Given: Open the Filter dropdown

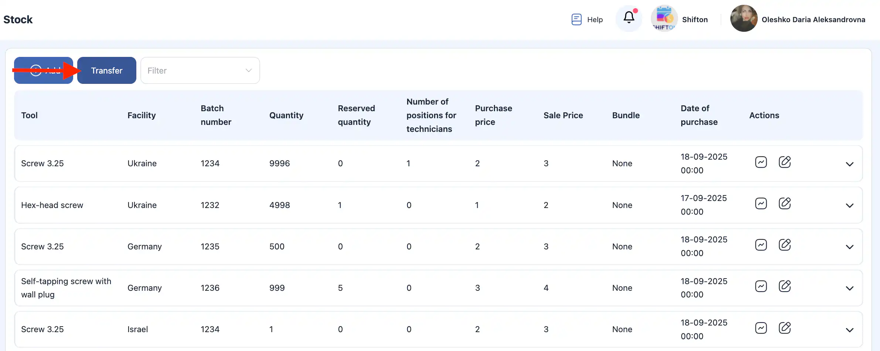Looking at the screenshot, I should click(200, 71).
